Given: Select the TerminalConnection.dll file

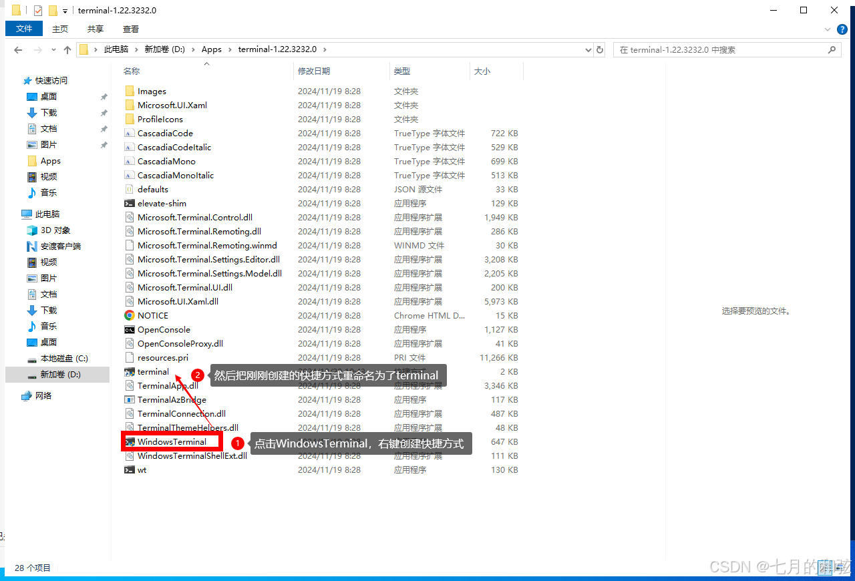Looking at the screenshot, I should [182, 414].
